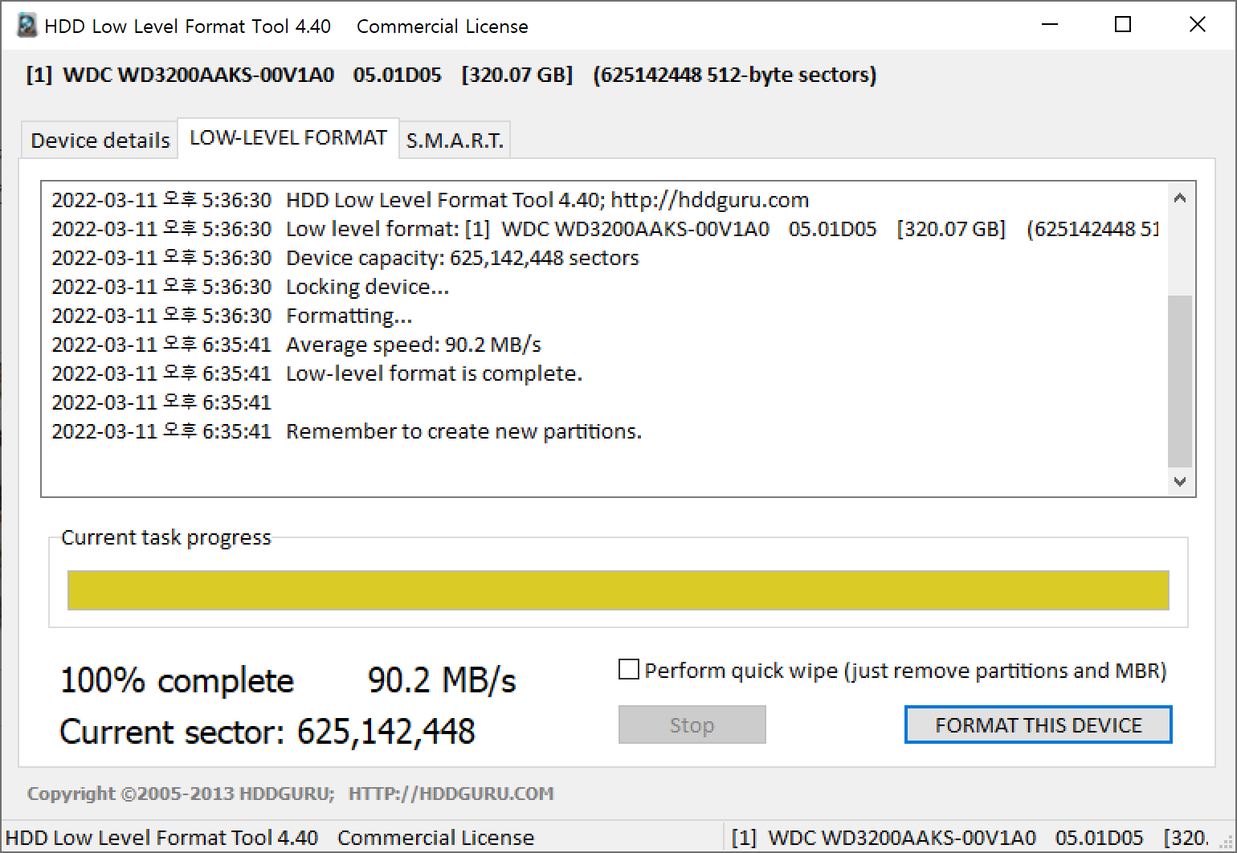Click the 'Current task progress' group label
Image resolution: width=1237 pixels, height=853 pixels.
pos(166,537)
